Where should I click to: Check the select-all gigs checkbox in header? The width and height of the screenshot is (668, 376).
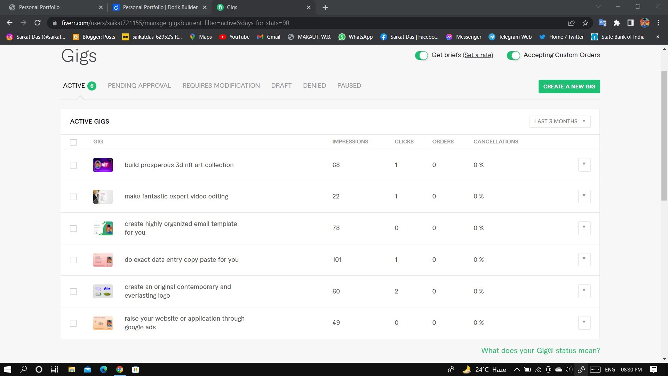coord(73,142)
